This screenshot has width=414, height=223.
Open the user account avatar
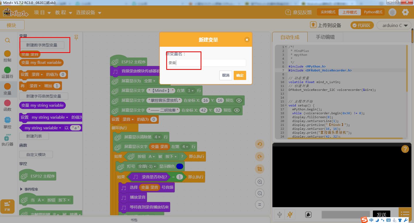[392, 12]
